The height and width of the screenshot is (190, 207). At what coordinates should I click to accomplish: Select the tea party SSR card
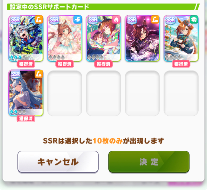coord(181,38)
